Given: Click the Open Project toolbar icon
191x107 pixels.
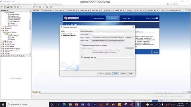Looking at the screenshot, I should click(x=8, y=7).
